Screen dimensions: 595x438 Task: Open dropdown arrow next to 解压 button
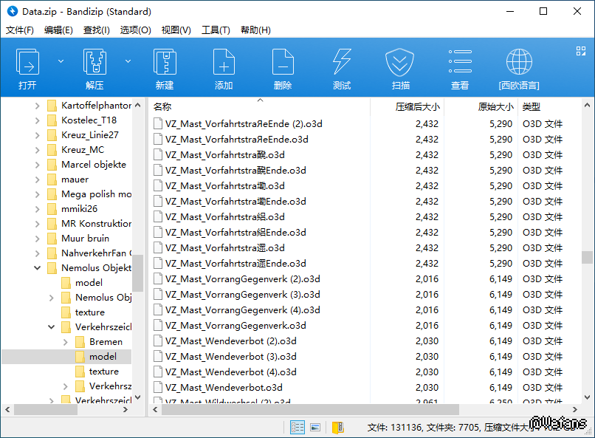128,61
